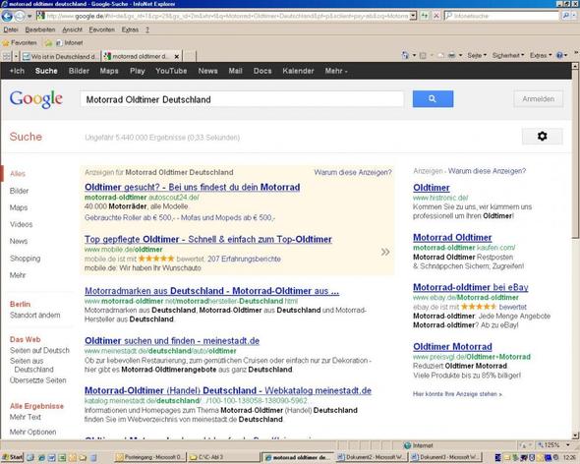Switch to 'Posteingang - Microsoft O...' taskbar window
The image size is (580, 464).
coord(149,457)
